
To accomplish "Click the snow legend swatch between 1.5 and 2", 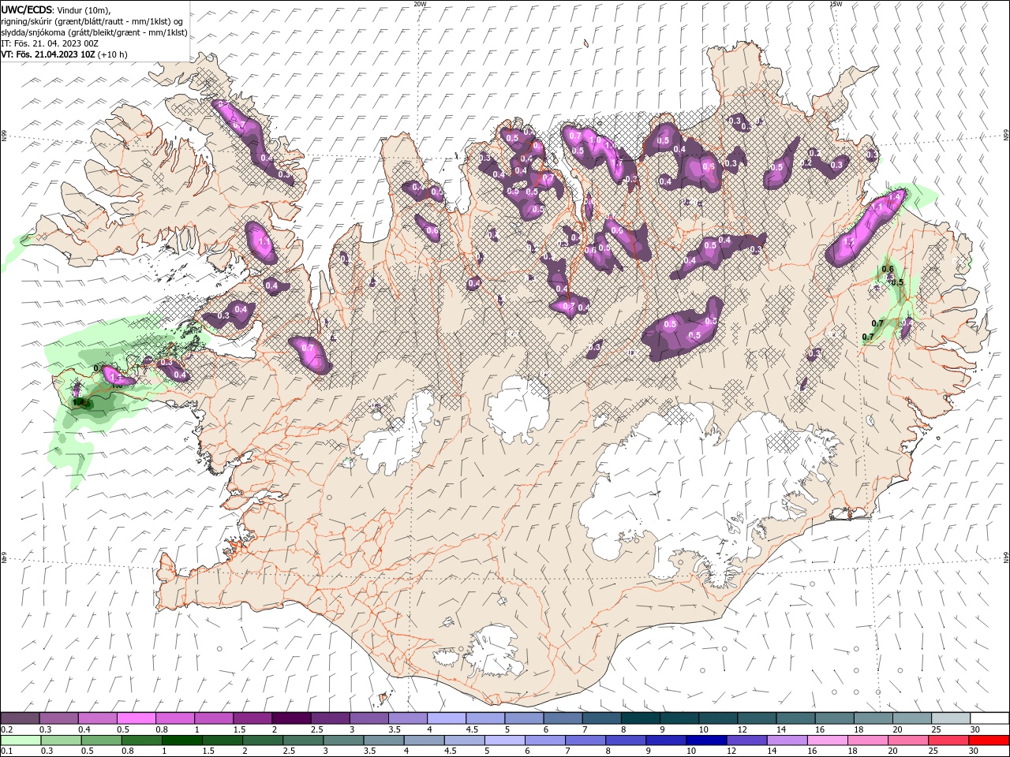I will pos(252,718).
